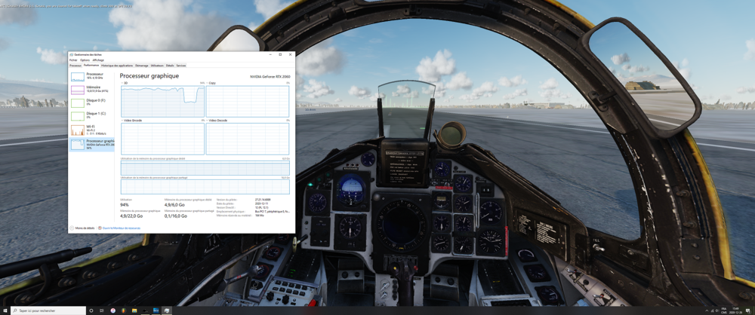Open Task View on the taskbar

[102, 310]
